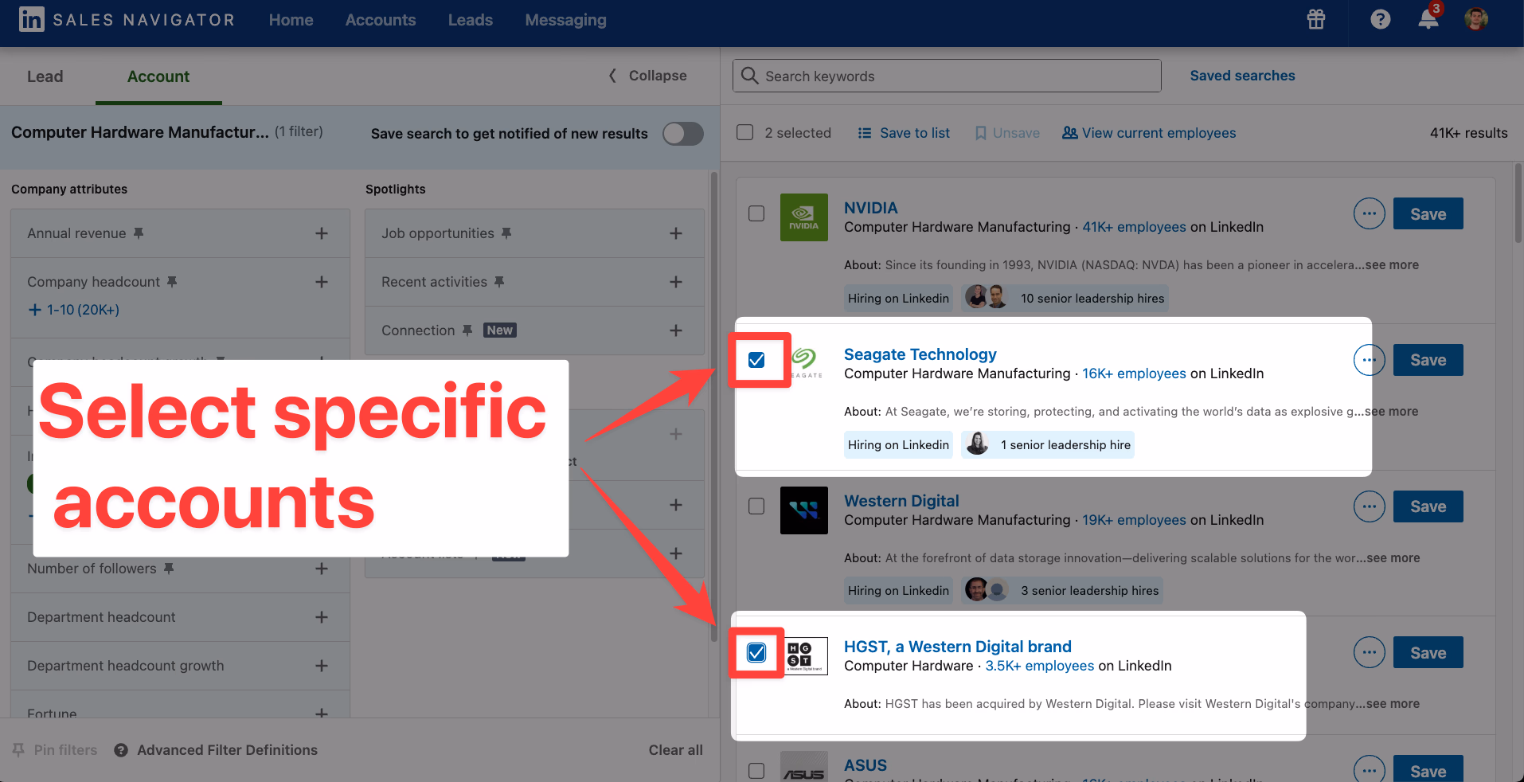
Task: Click the View current employees people icon
Action: pos(1070,133)
